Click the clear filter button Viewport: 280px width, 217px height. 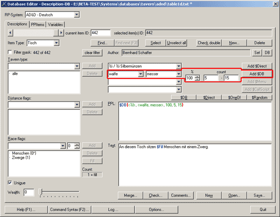93,52
